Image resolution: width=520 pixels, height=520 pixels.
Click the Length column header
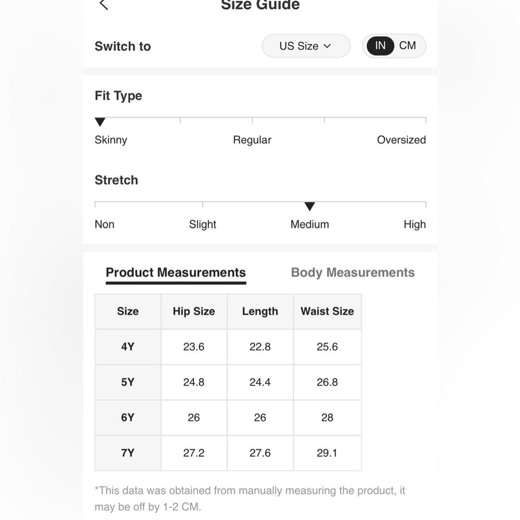260,311
